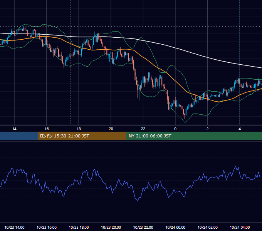Click hour label 4 on chart axis
This screenshot has height=231, width=262.
240,129
